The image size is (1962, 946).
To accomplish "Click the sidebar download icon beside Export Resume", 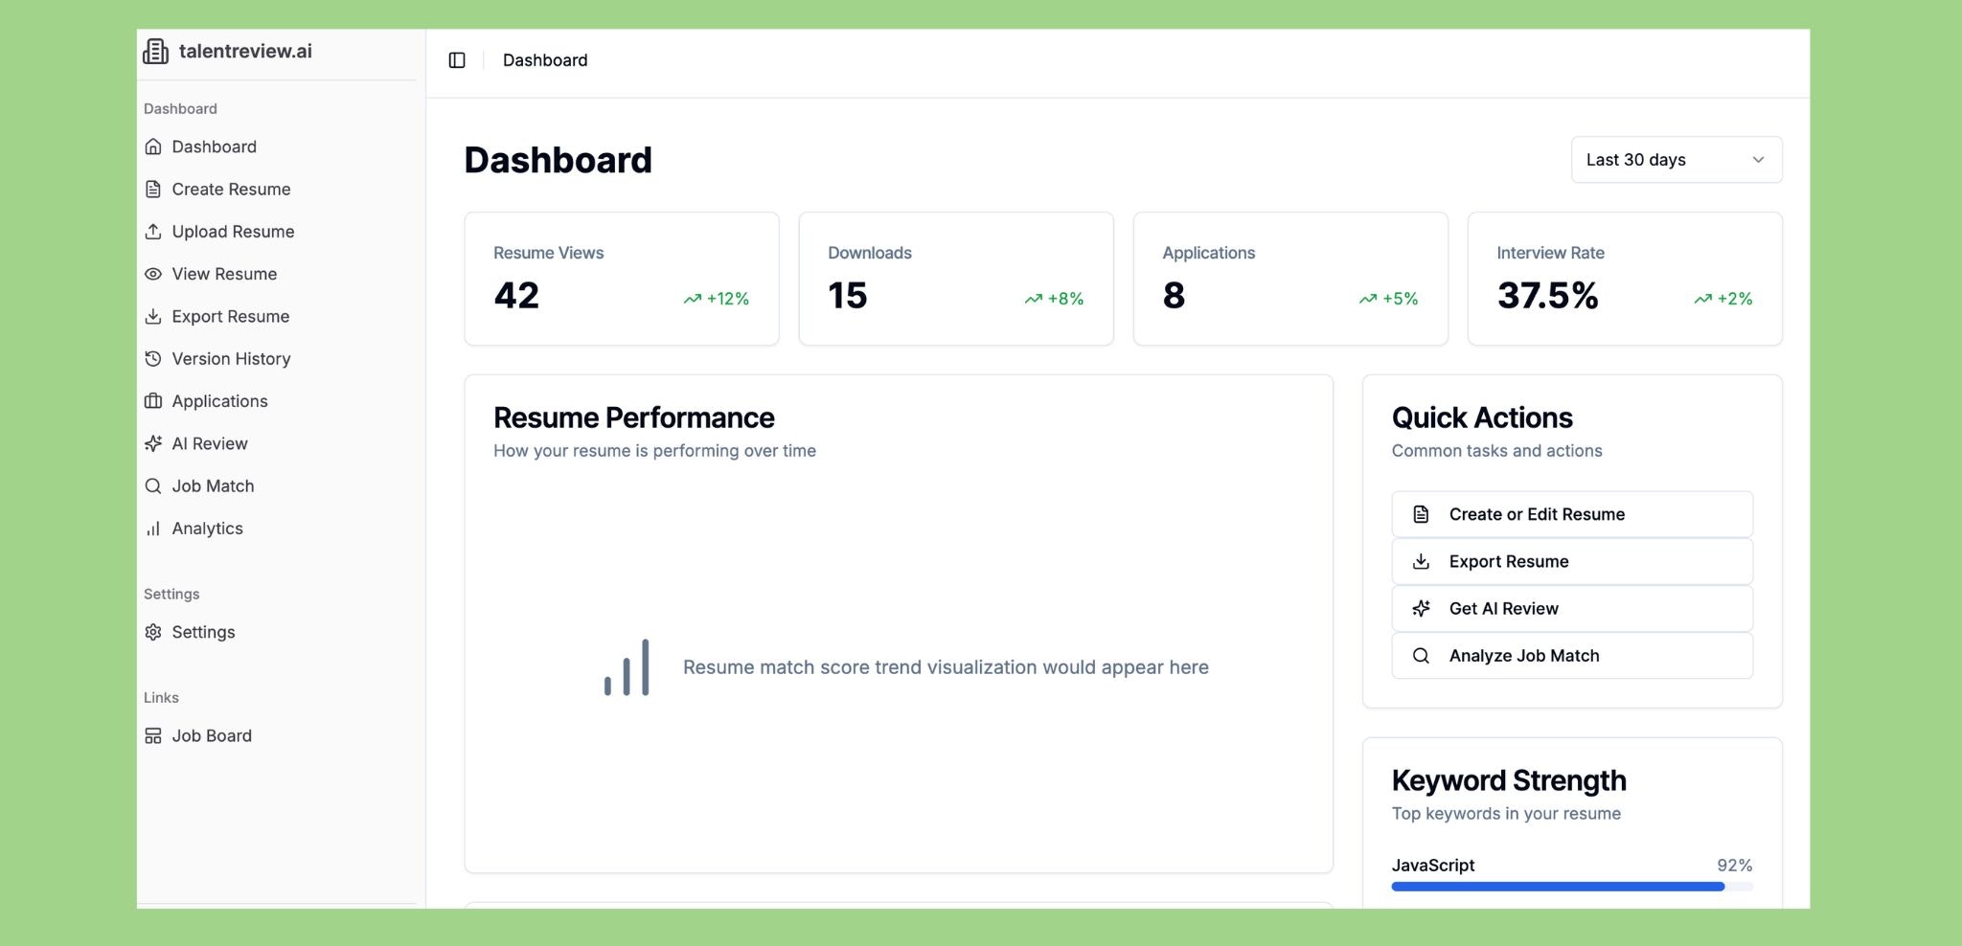I will click(x=153, y=316).
